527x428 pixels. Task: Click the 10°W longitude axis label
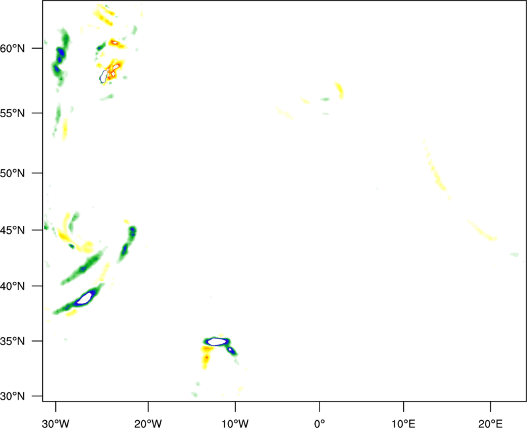click(x=235, y=423)
